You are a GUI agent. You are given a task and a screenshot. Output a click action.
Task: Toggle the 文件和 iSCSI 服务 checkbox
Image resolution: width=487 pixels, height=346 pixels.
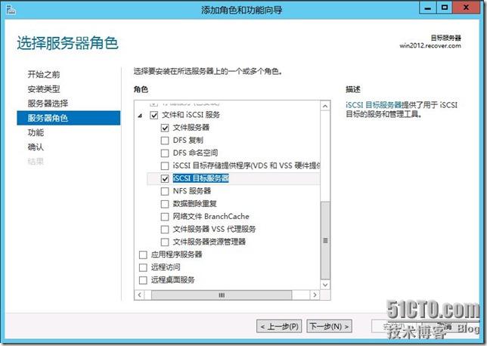(154, 115)
